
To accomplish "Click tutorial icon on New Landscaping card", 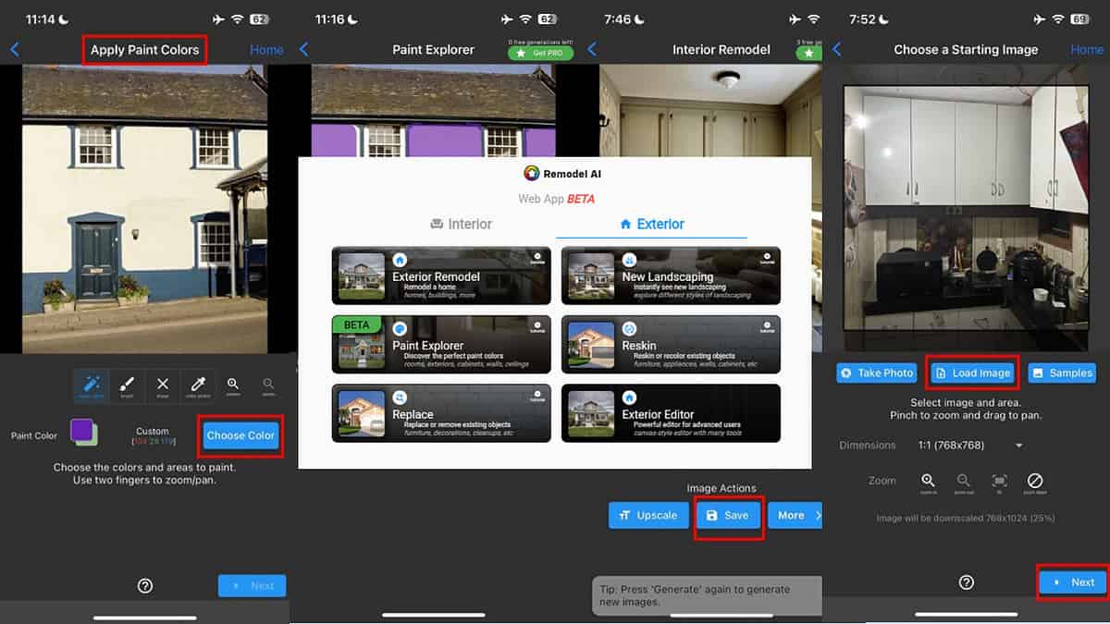I will click(766, 258).
